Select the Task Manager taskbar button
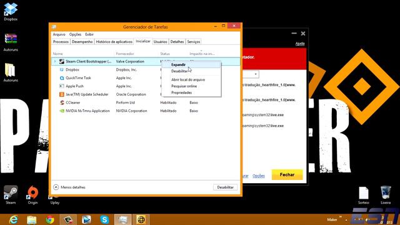 click(123, 219)
